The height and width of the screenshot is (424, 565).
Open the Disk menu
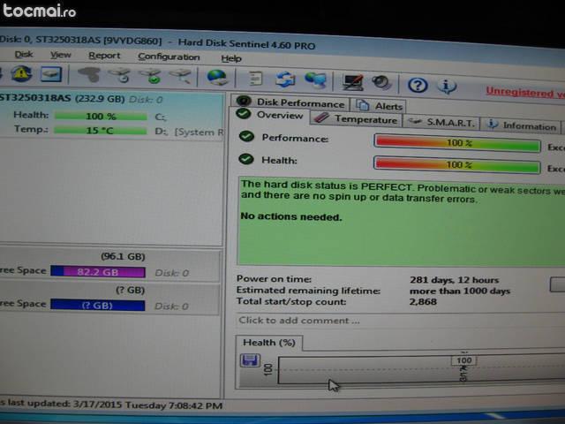(24, 55)
